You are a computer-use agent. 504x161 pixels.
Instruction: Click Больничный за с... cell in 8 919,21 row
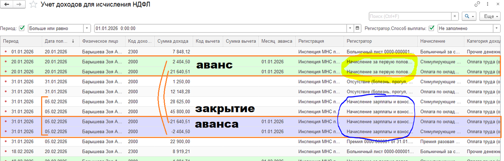tap(441, 152)
